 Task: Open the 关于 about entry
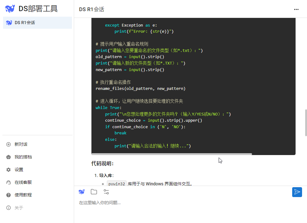coord(19,208)
